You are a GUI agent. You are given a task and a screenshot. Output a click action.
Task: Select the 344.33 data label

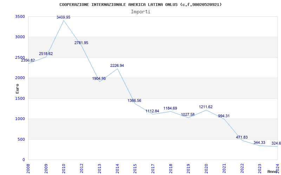click(x=259, y=142)
